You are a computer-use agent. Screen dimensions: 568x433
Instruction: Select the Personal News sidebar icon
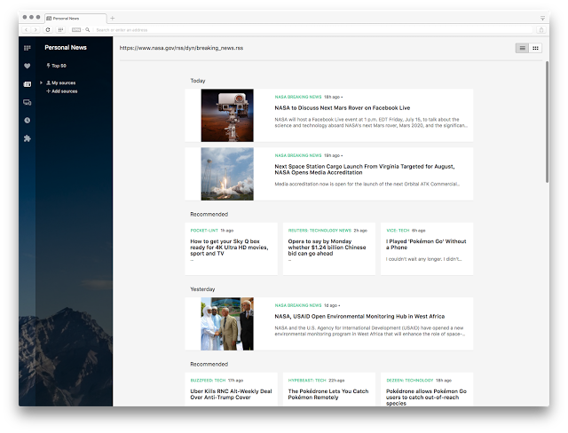pyautogui.click(x=28, y=84)
